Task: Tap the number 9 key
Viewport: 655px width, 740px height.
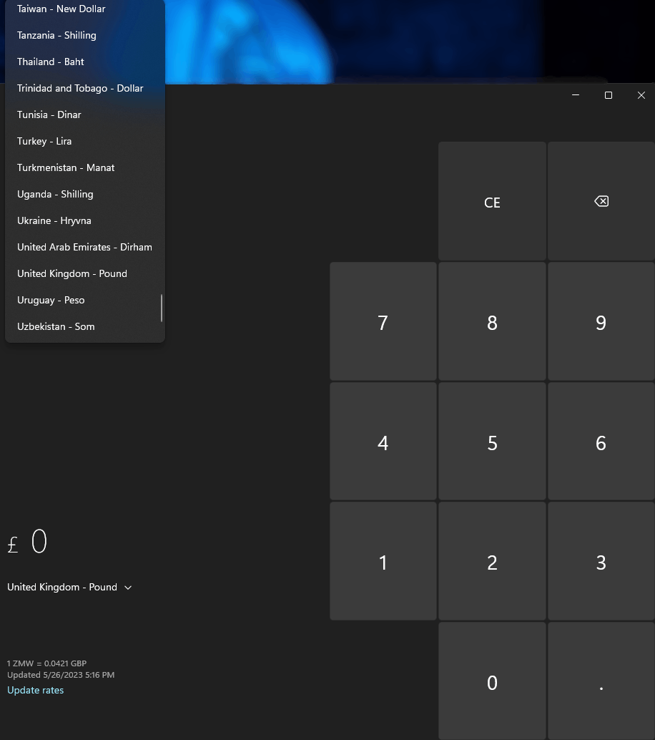Action: pos(601,322)
